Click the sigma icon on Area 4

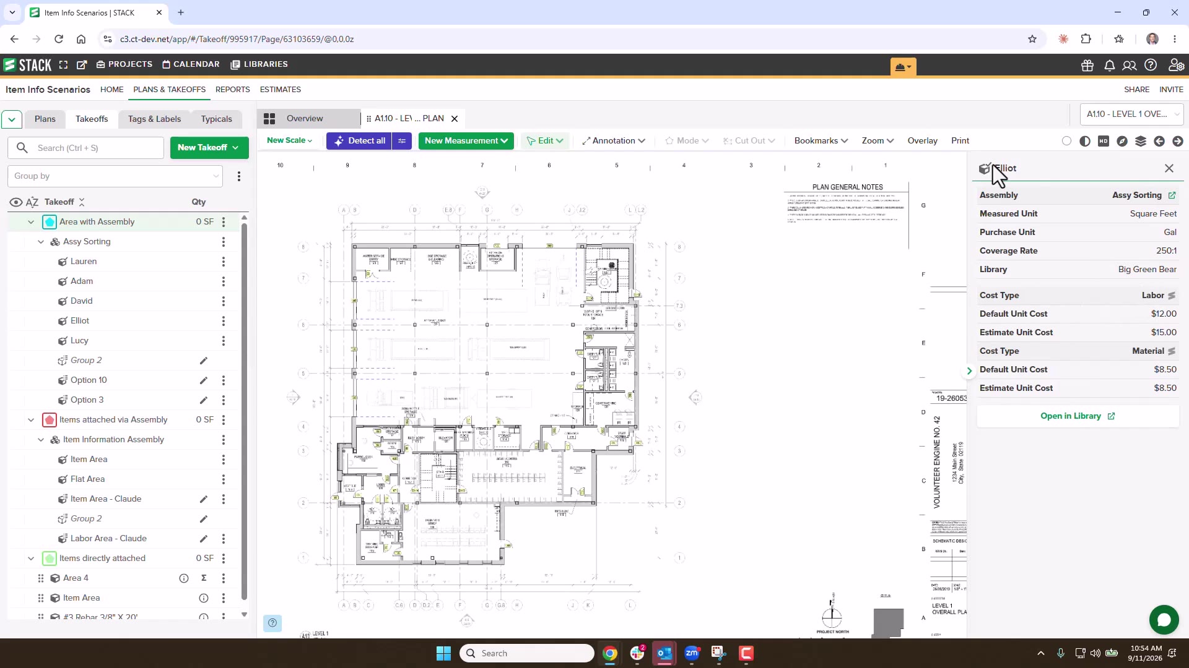pos(204,578)
